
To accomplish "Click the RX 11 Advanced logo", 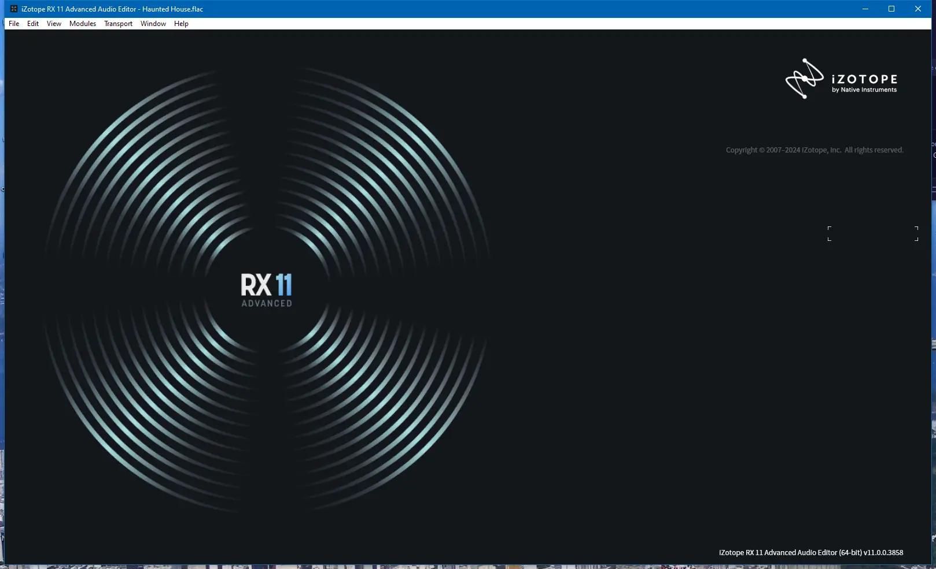I will 267,290.
